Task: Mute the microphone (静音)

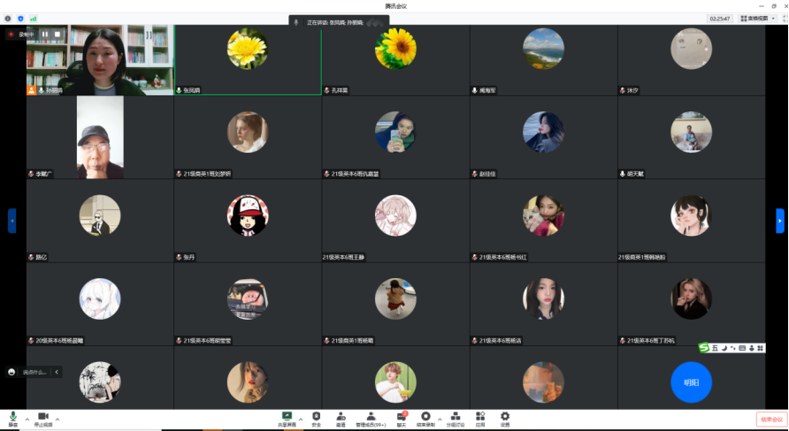Action: pyautogui.click(x=13, y=418)
